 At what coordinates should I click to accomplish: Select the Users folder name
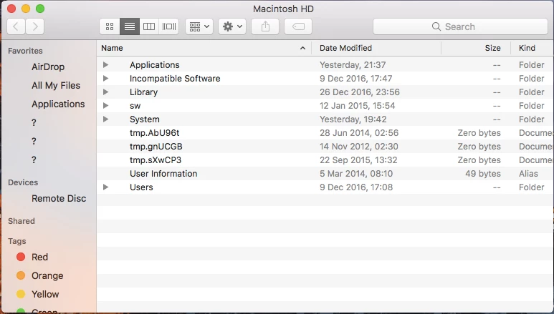pos(141,187)
